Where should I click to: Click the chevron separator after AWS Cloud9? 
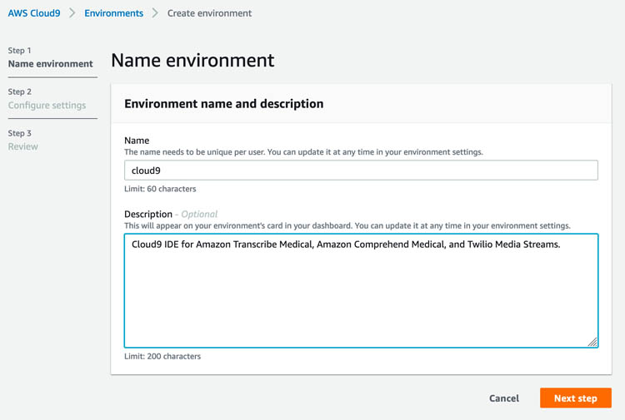72,13
